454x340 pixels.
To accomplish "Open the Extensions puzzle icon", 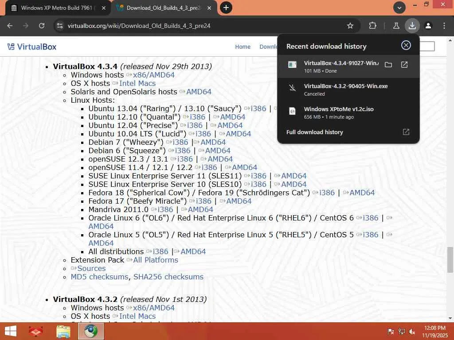I will pos(372,26).
